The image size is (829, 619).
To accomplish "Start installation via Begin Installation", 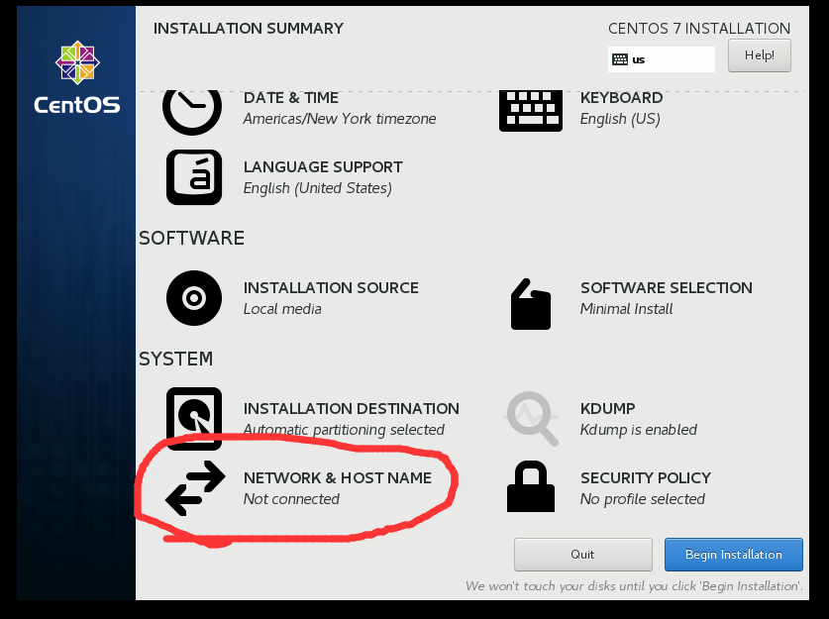I will (x=733, y=555).
